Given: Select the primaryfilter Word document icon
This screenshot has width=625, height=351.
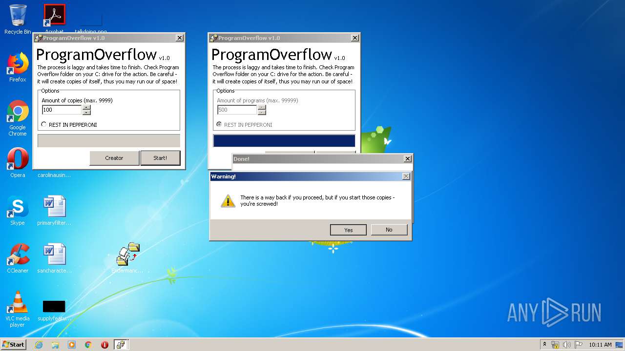Looking at the screenshot, I should [x=54, y=211].
